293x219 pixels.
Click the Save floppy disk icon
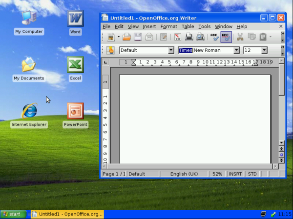tap(138, 37)
